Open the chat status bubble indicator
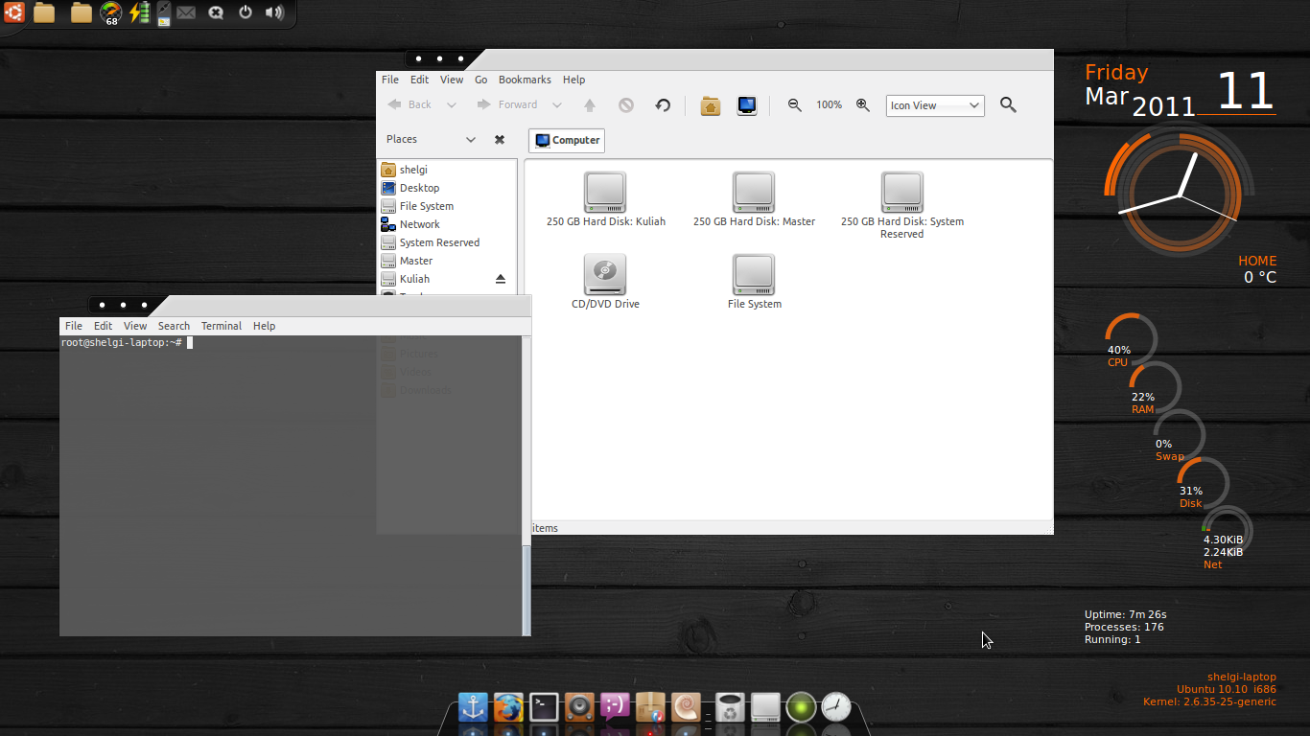The height and width of the screenshot is (736, 1310). click(x=216, y=13)
